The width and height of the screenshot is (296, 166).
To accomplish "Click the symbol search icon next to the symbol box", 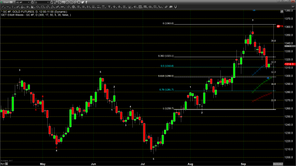I will click(32, 2).
